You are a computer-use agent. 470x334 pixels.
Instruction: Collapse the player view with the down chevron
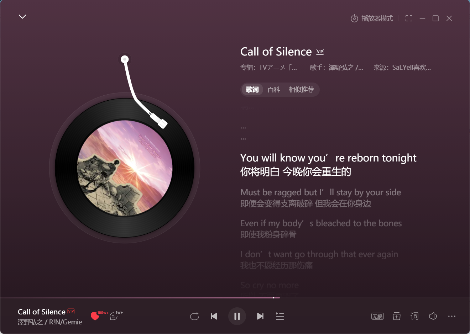coord(22,17)
